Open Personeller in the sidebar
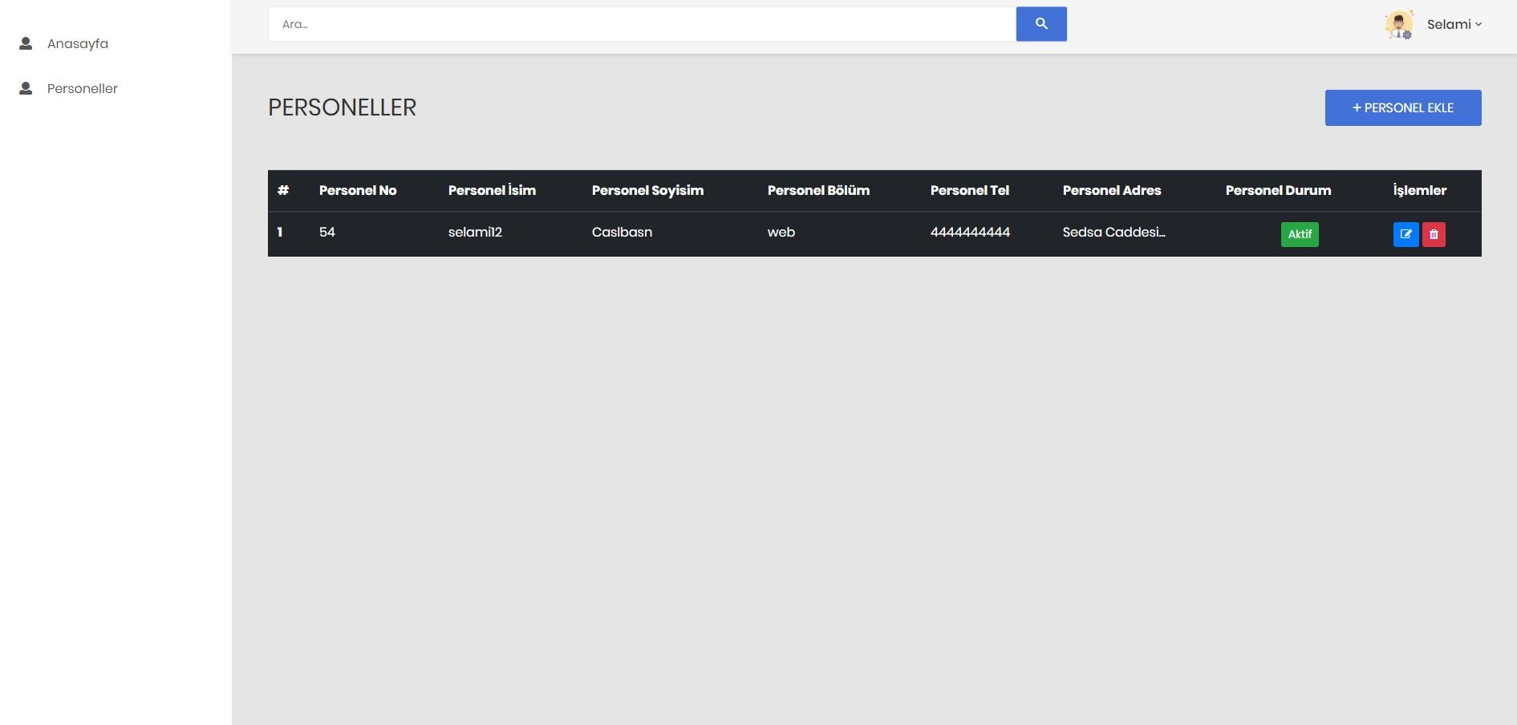The width and height of the screenshot is (1517, 725). (82, 88)
